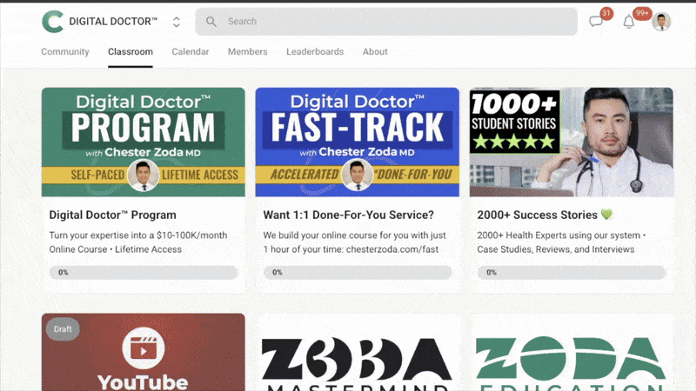Open the Fast-Track course thumbnail
Screen dimensions: 696x391
coord(358,142)
